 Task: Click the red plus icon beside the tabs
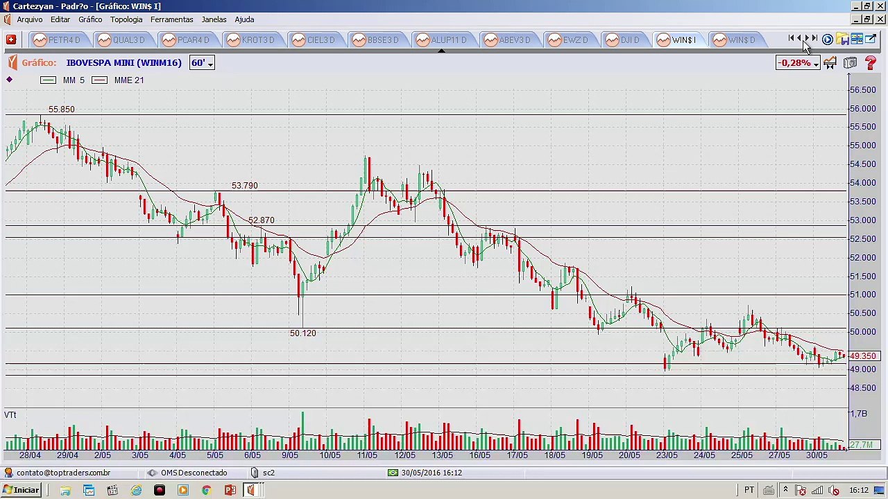(x=11, y=40)
